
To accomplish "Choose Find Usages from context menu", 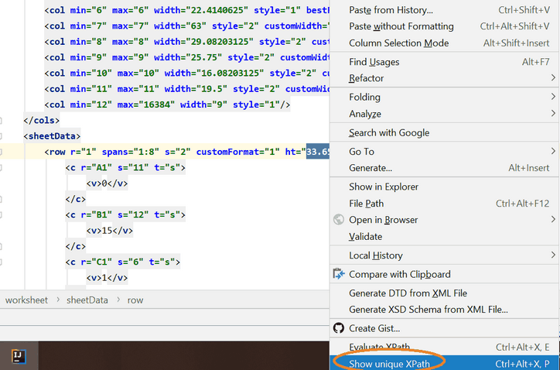I will point(374,62).
